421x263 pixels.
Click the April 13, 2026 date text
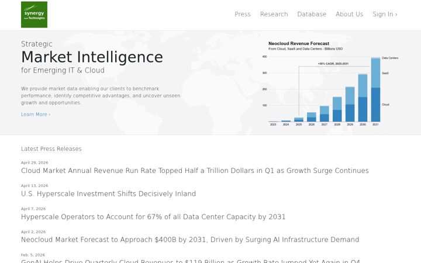pos(34,186)
